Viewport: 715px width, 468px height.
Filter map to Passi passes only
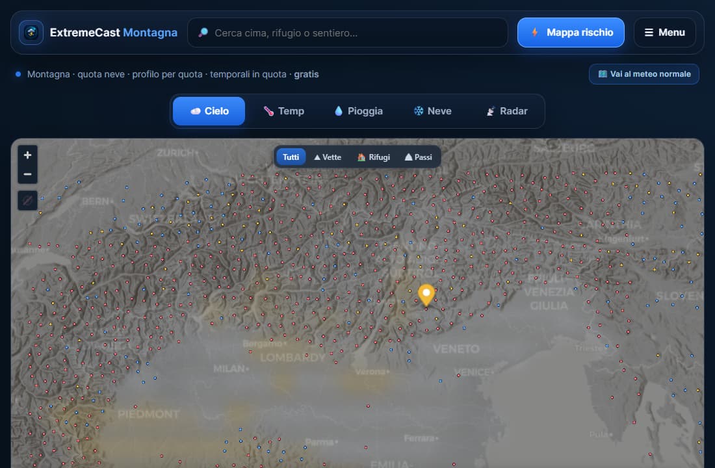click(418, 157)
